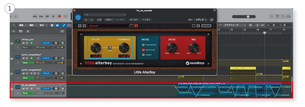The width and height of the screenshot is (305, 107).
Task: Solo the Fx_vo_sample track
Action: [x=27, y=89]
